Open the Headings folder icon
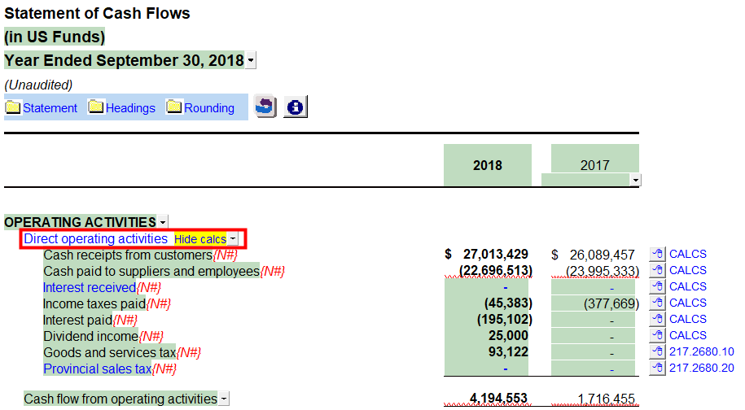Image resolution: width=745 pixels, height=410 pixels. tap(96, 107)
